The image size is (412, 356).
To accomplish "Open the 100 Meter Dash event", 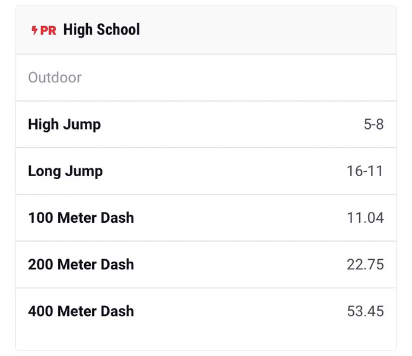I will click(81, 217).
